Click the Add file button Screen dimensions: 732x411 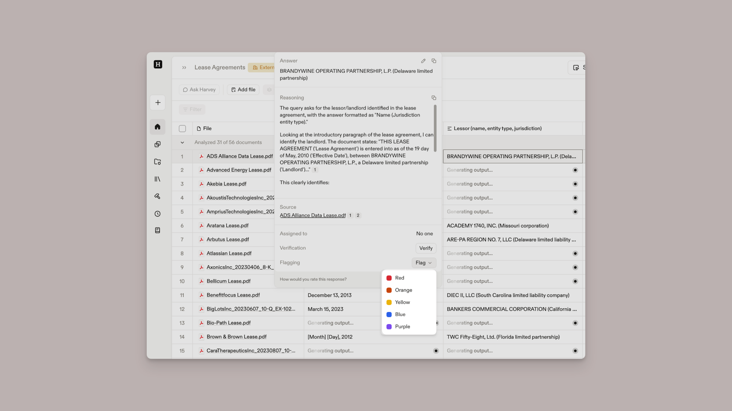point(243,90)
